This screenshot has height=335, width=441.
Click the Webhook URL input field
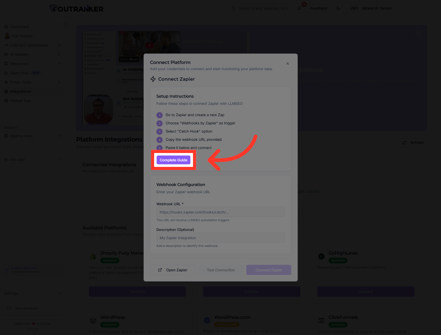pyautogui.click(x=220, y=212)
